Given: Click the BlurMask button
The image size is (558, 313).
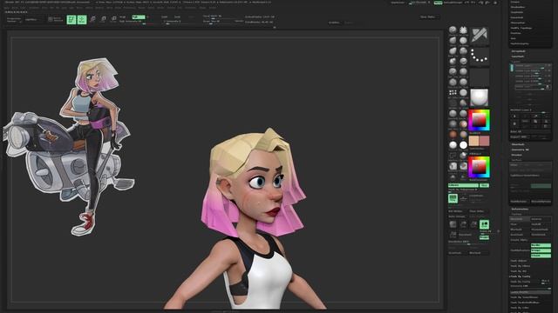Looking at the screenshot, I should point(520,230).
